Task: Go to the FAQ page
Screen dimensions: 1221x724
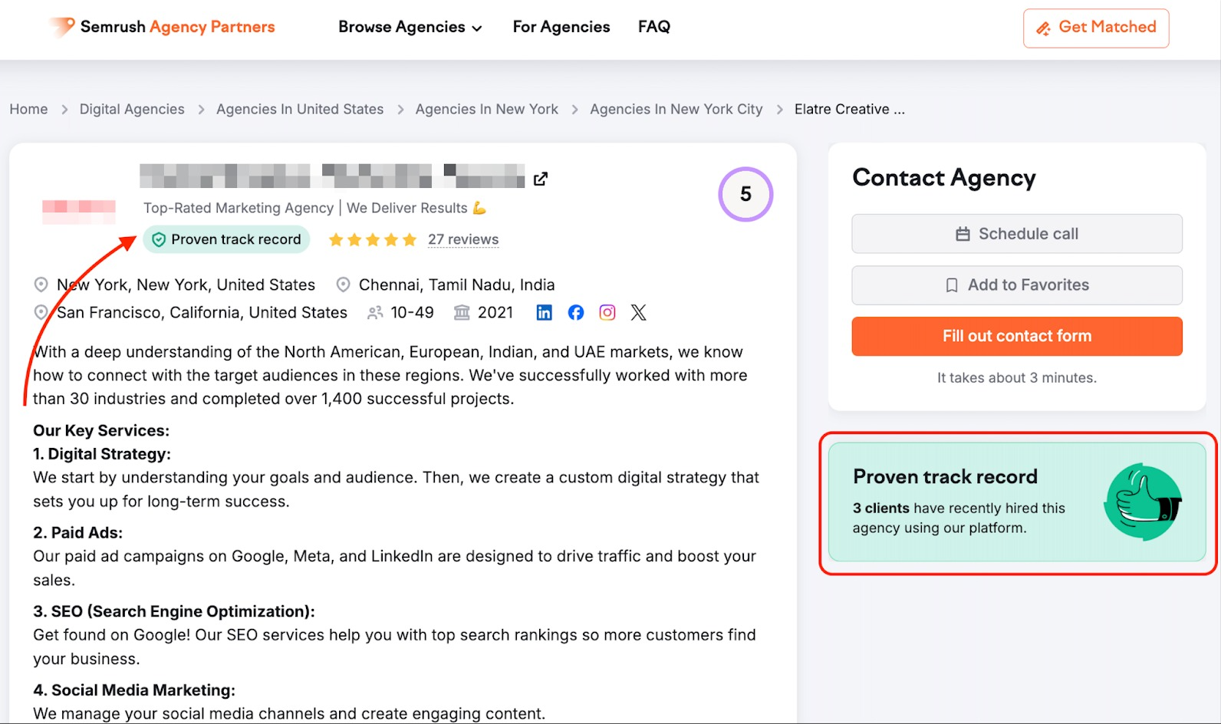Action: [x=653, y=27]
